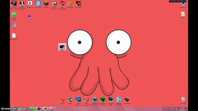This screenshot has height=111, width=198.
Task: Select the highlighted icon beside the left eye
Action: 62,47
